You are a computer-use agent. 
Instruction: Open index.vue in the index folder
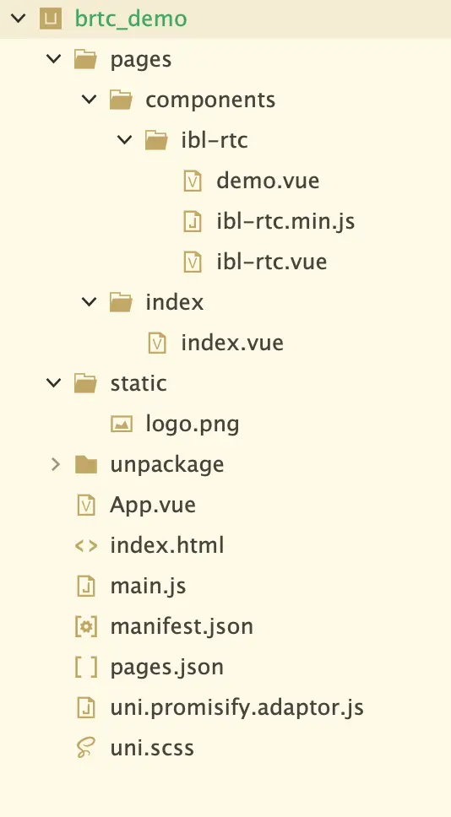(x=232, y=343)
